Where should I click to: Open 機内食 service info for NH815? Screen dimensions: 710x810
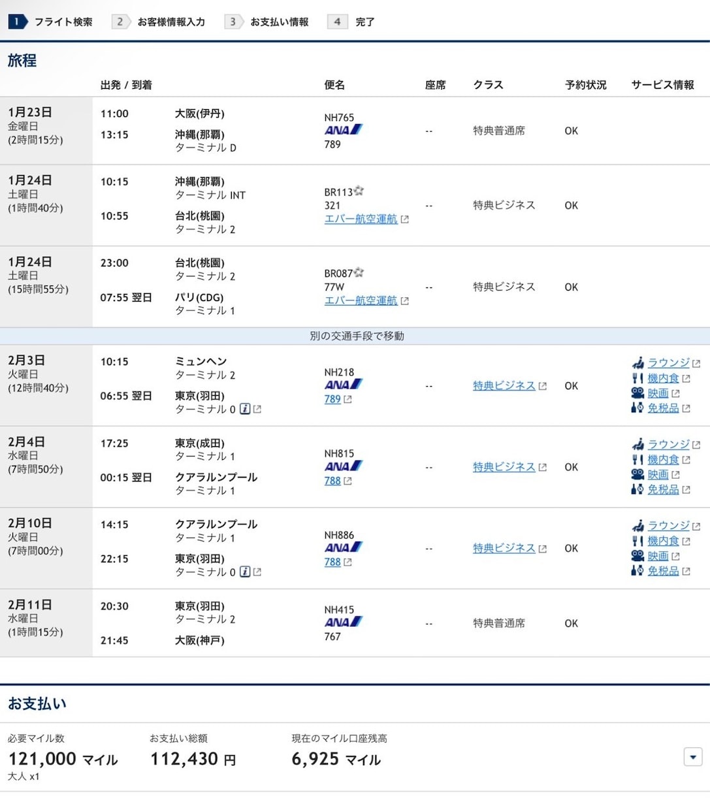click(663, 460)
